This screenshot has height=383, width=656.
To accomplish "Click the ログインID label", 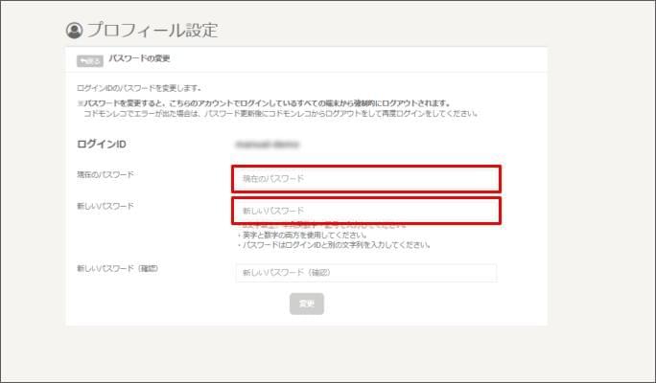I will point(102,145).
